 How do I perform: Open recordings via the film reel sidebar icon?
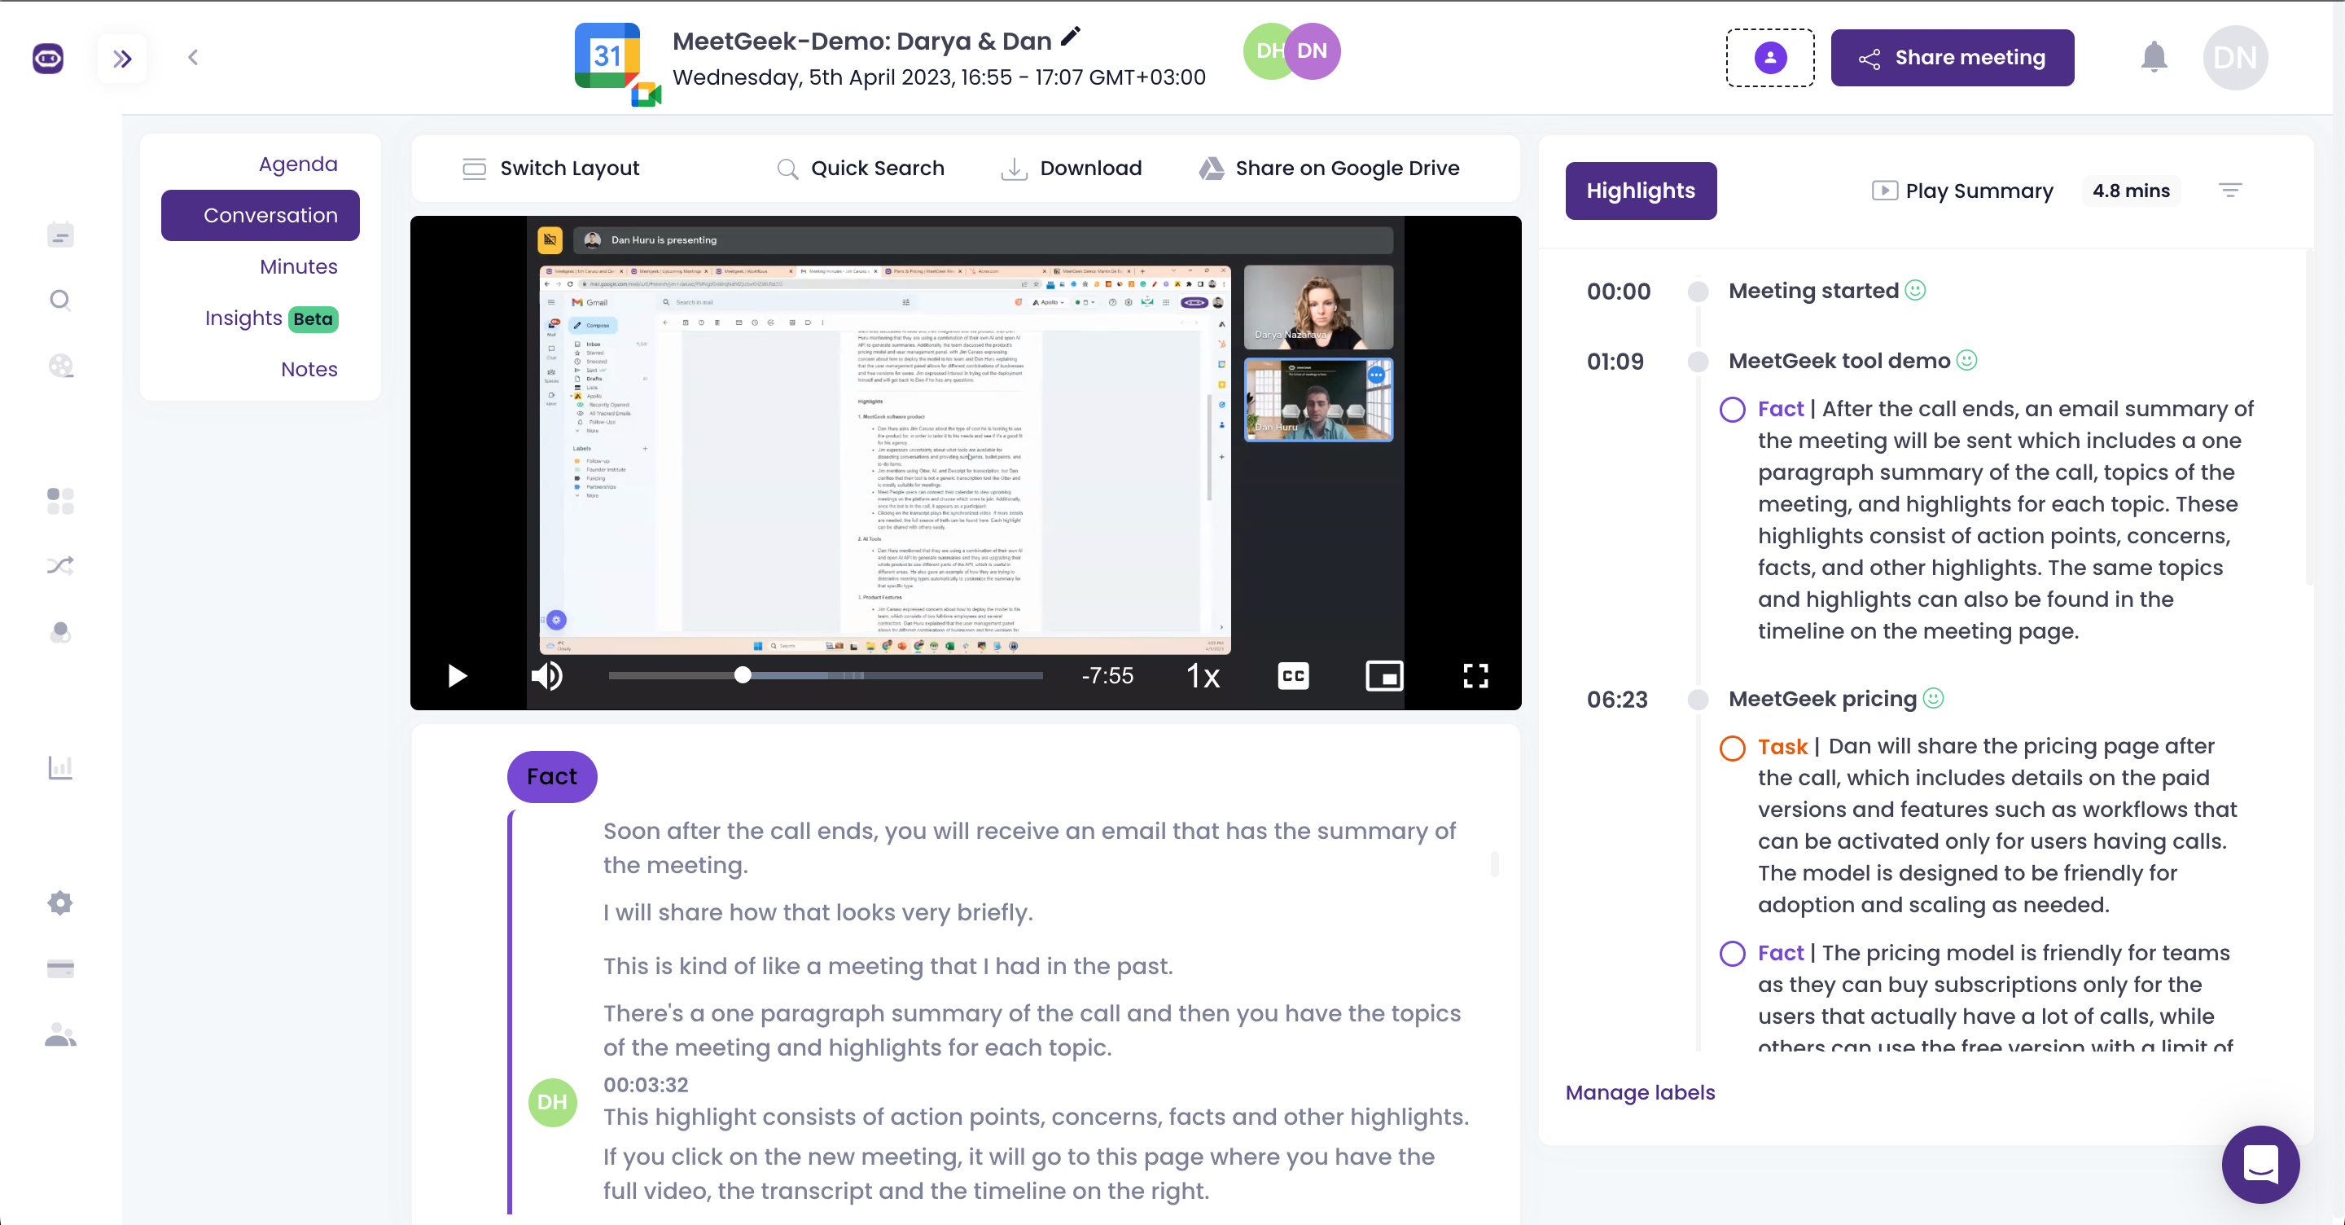(x=59, y=365)
